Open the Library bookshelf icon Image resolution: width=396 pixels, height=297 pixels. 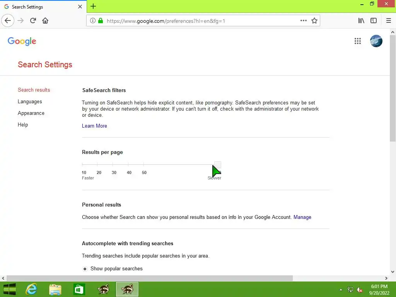point(361,21)
